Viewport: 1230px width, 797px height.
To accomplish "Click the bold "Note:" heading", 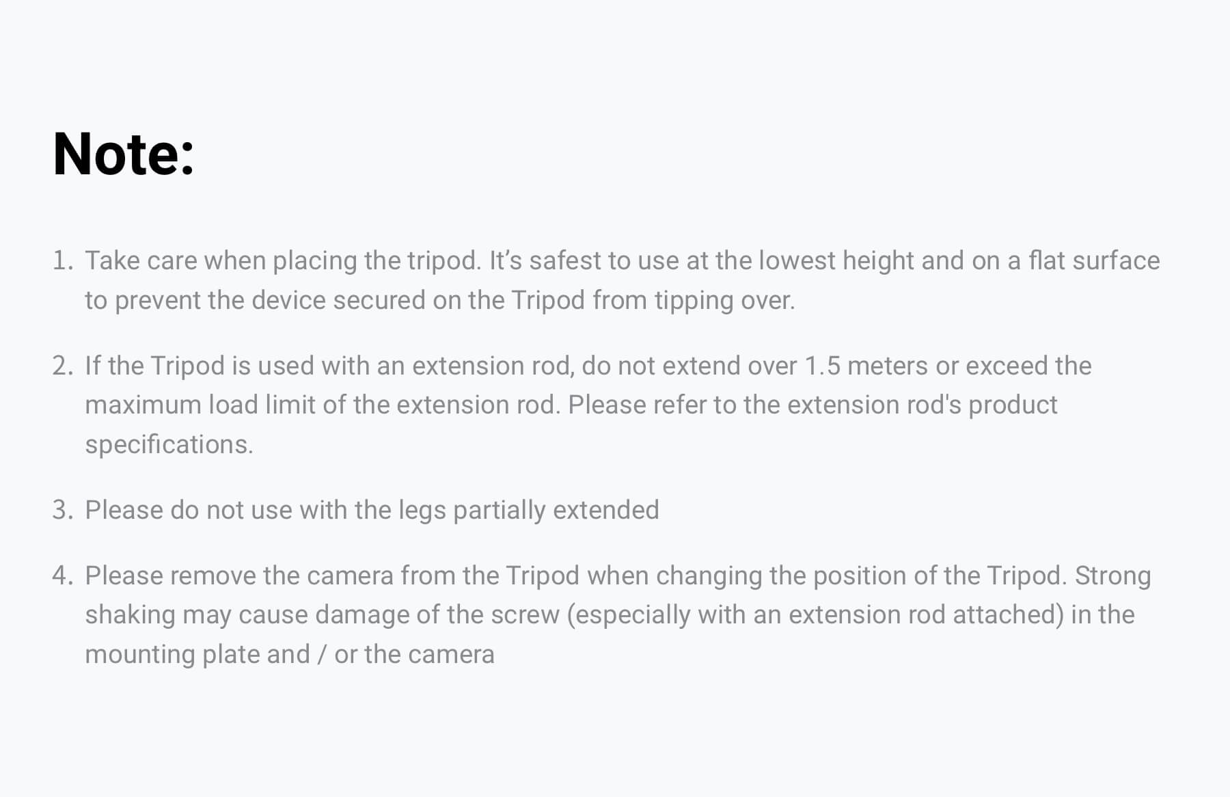I will click(x=124, y=154).
